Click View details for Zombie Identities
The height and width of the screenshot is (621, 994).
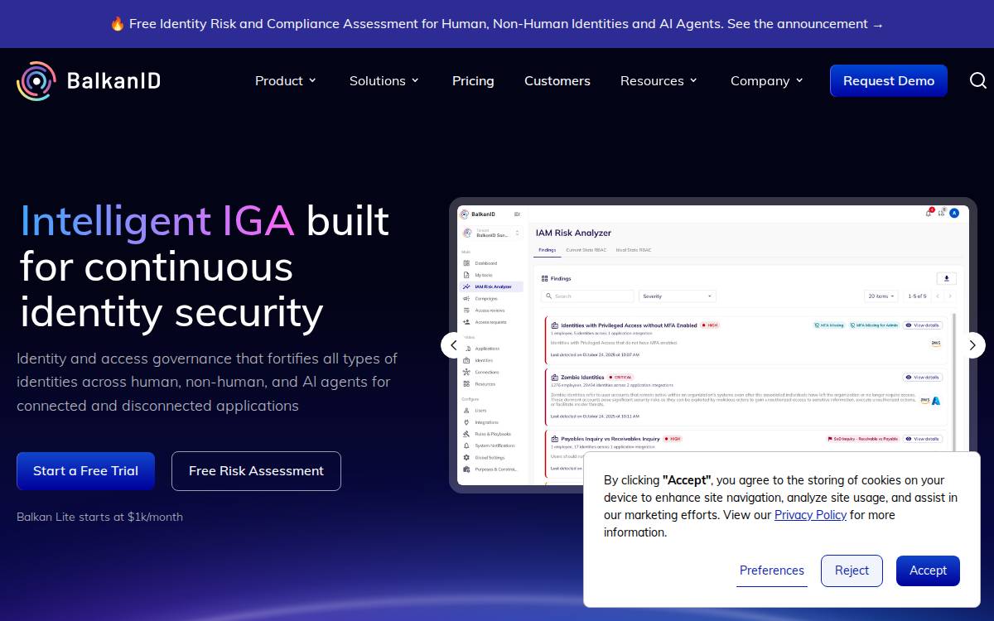922,378
